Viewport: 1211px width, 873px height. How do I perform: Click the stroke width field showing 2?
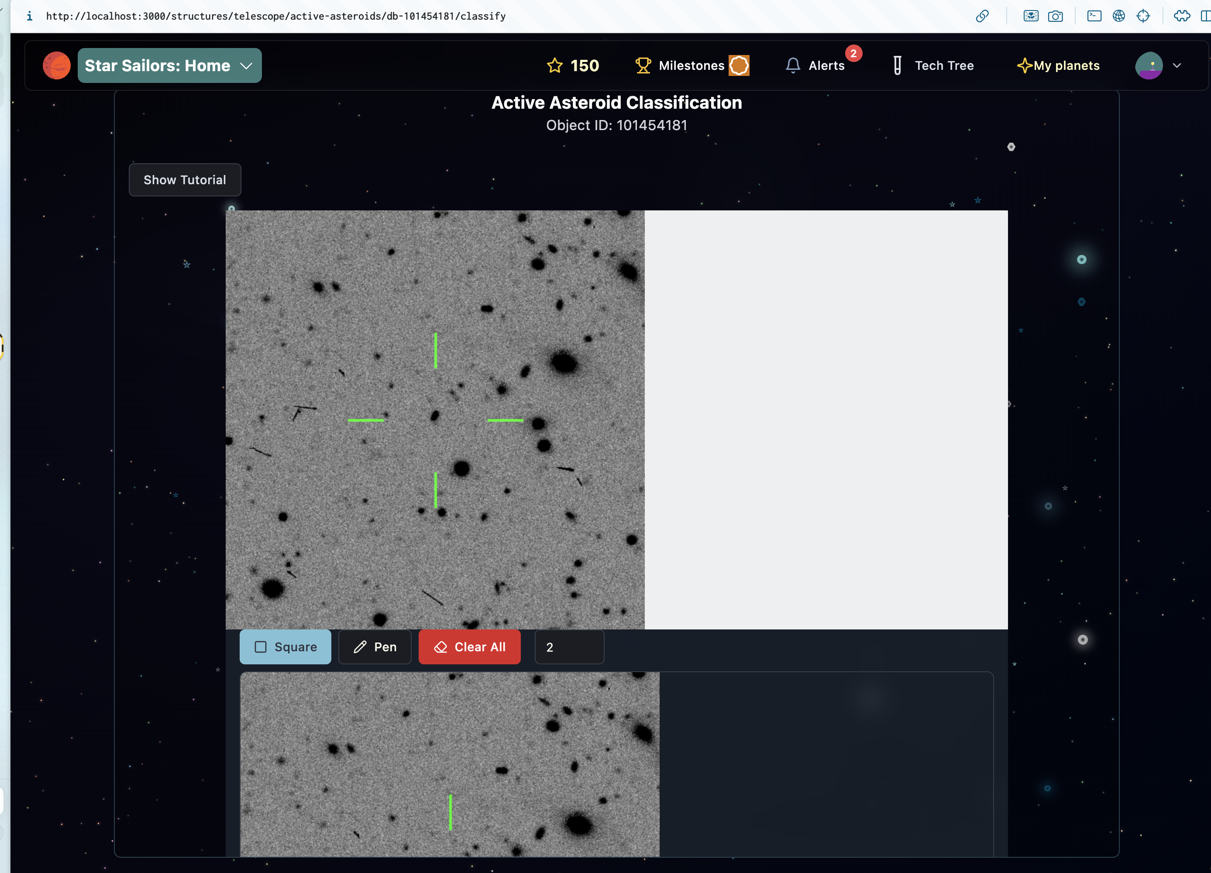pos(569,646)
